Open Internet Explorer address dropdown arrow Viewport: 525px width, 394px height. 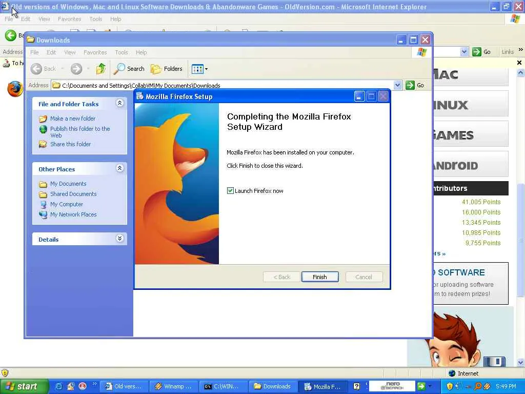(x=464, y=52)
